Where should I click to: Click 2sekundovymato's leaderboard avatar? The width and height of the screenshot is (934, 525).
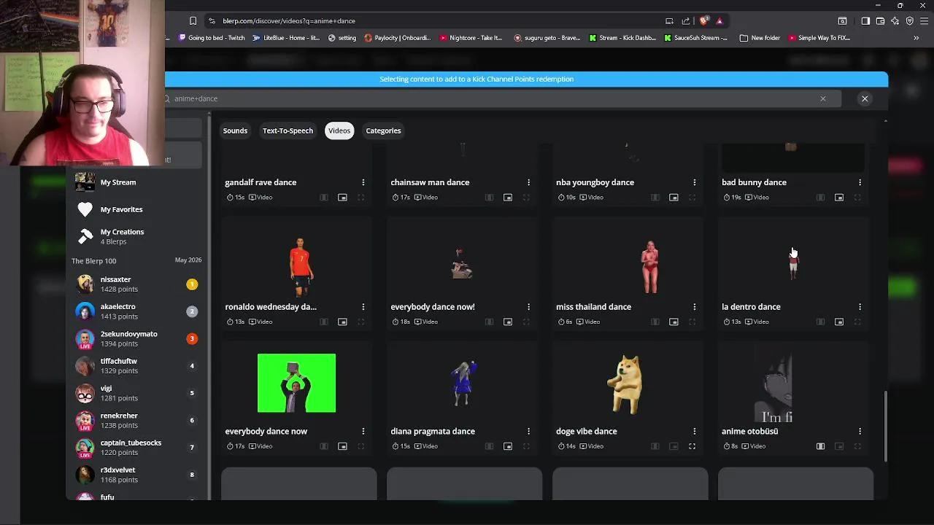[85, 338]
